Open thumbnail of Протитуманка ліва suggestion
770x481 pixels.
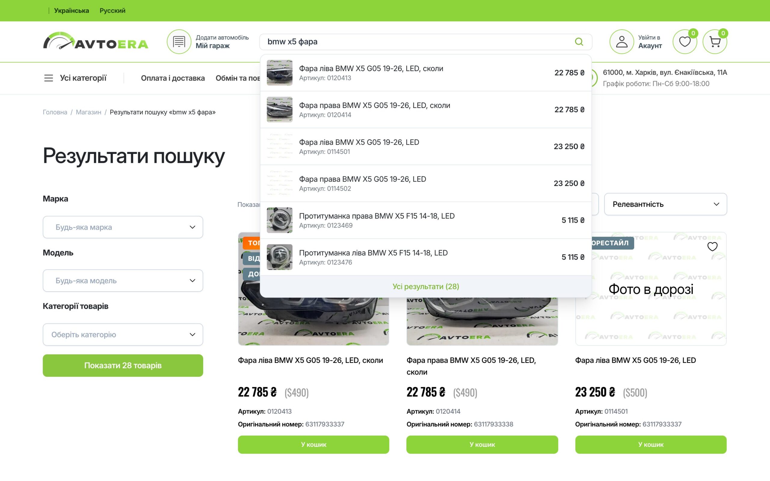279,257
